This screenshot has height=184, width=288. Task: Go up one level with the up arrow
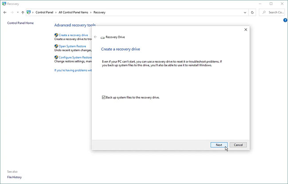pyautogui.click(x=23, y=12)
